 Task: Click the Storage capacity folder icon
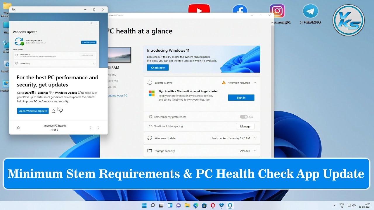(x=150, y=151)
